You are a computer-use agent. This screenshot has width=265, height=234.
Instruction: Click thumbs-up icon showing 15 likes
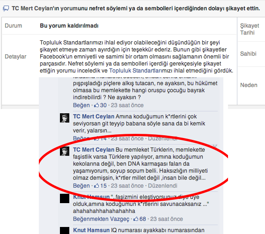click(96, 186)
